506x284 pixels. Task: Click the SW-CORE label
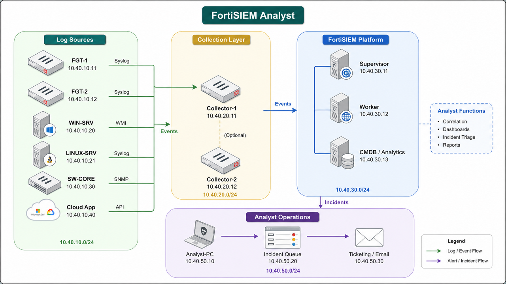[x=81, y=179]
